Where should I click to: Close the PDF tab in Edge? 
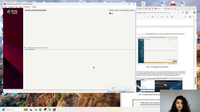(162, 9)
